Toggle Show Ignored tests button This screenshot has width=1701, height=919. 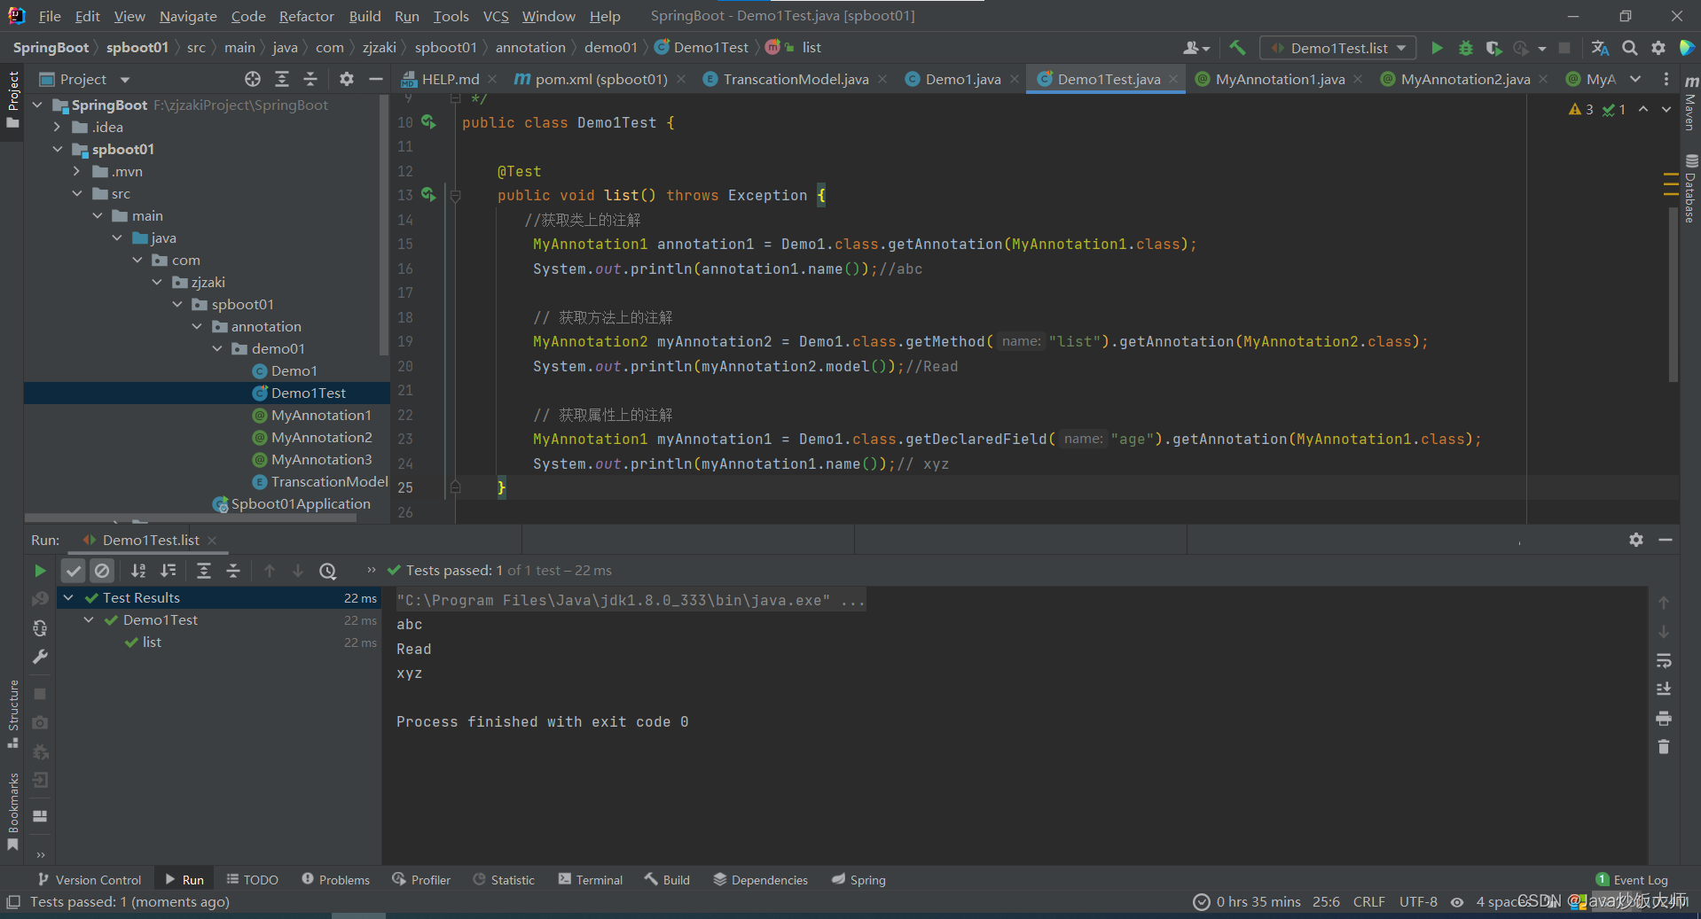tap(102, 571)
